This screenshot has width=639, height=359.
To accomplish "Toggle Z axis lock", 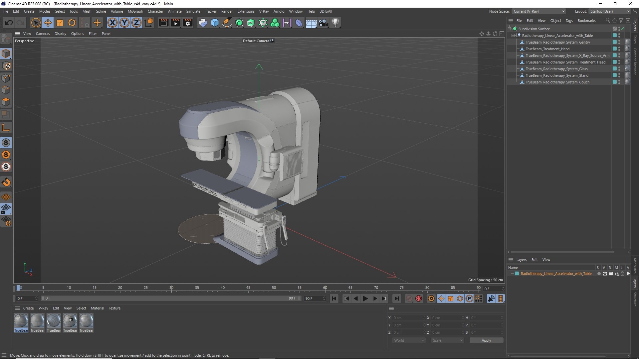I will pos(136,23).
